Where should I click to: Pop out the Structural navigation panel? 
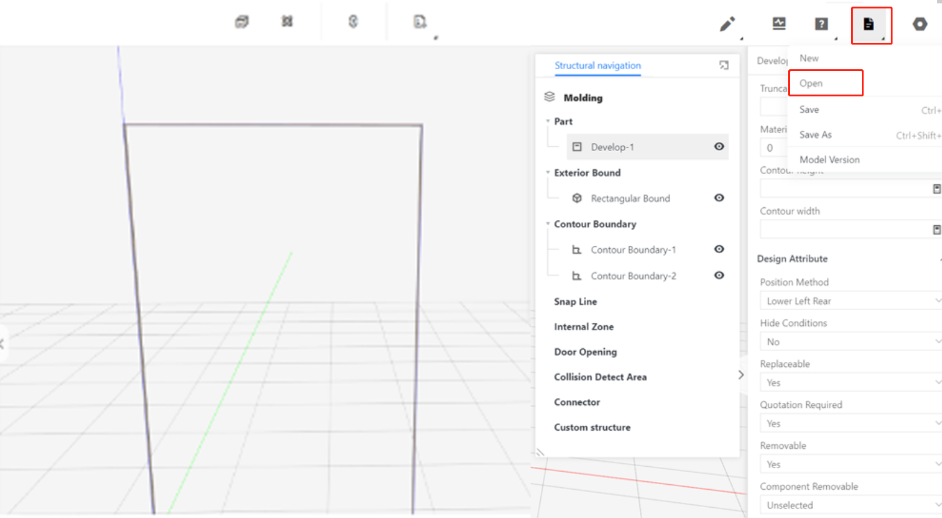click(724, 65)
